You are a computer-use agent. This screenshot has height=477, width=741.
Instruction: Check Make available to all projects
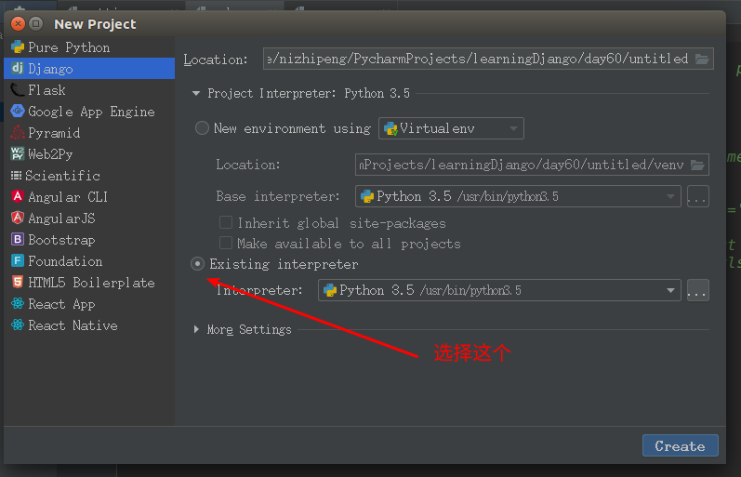226,243
